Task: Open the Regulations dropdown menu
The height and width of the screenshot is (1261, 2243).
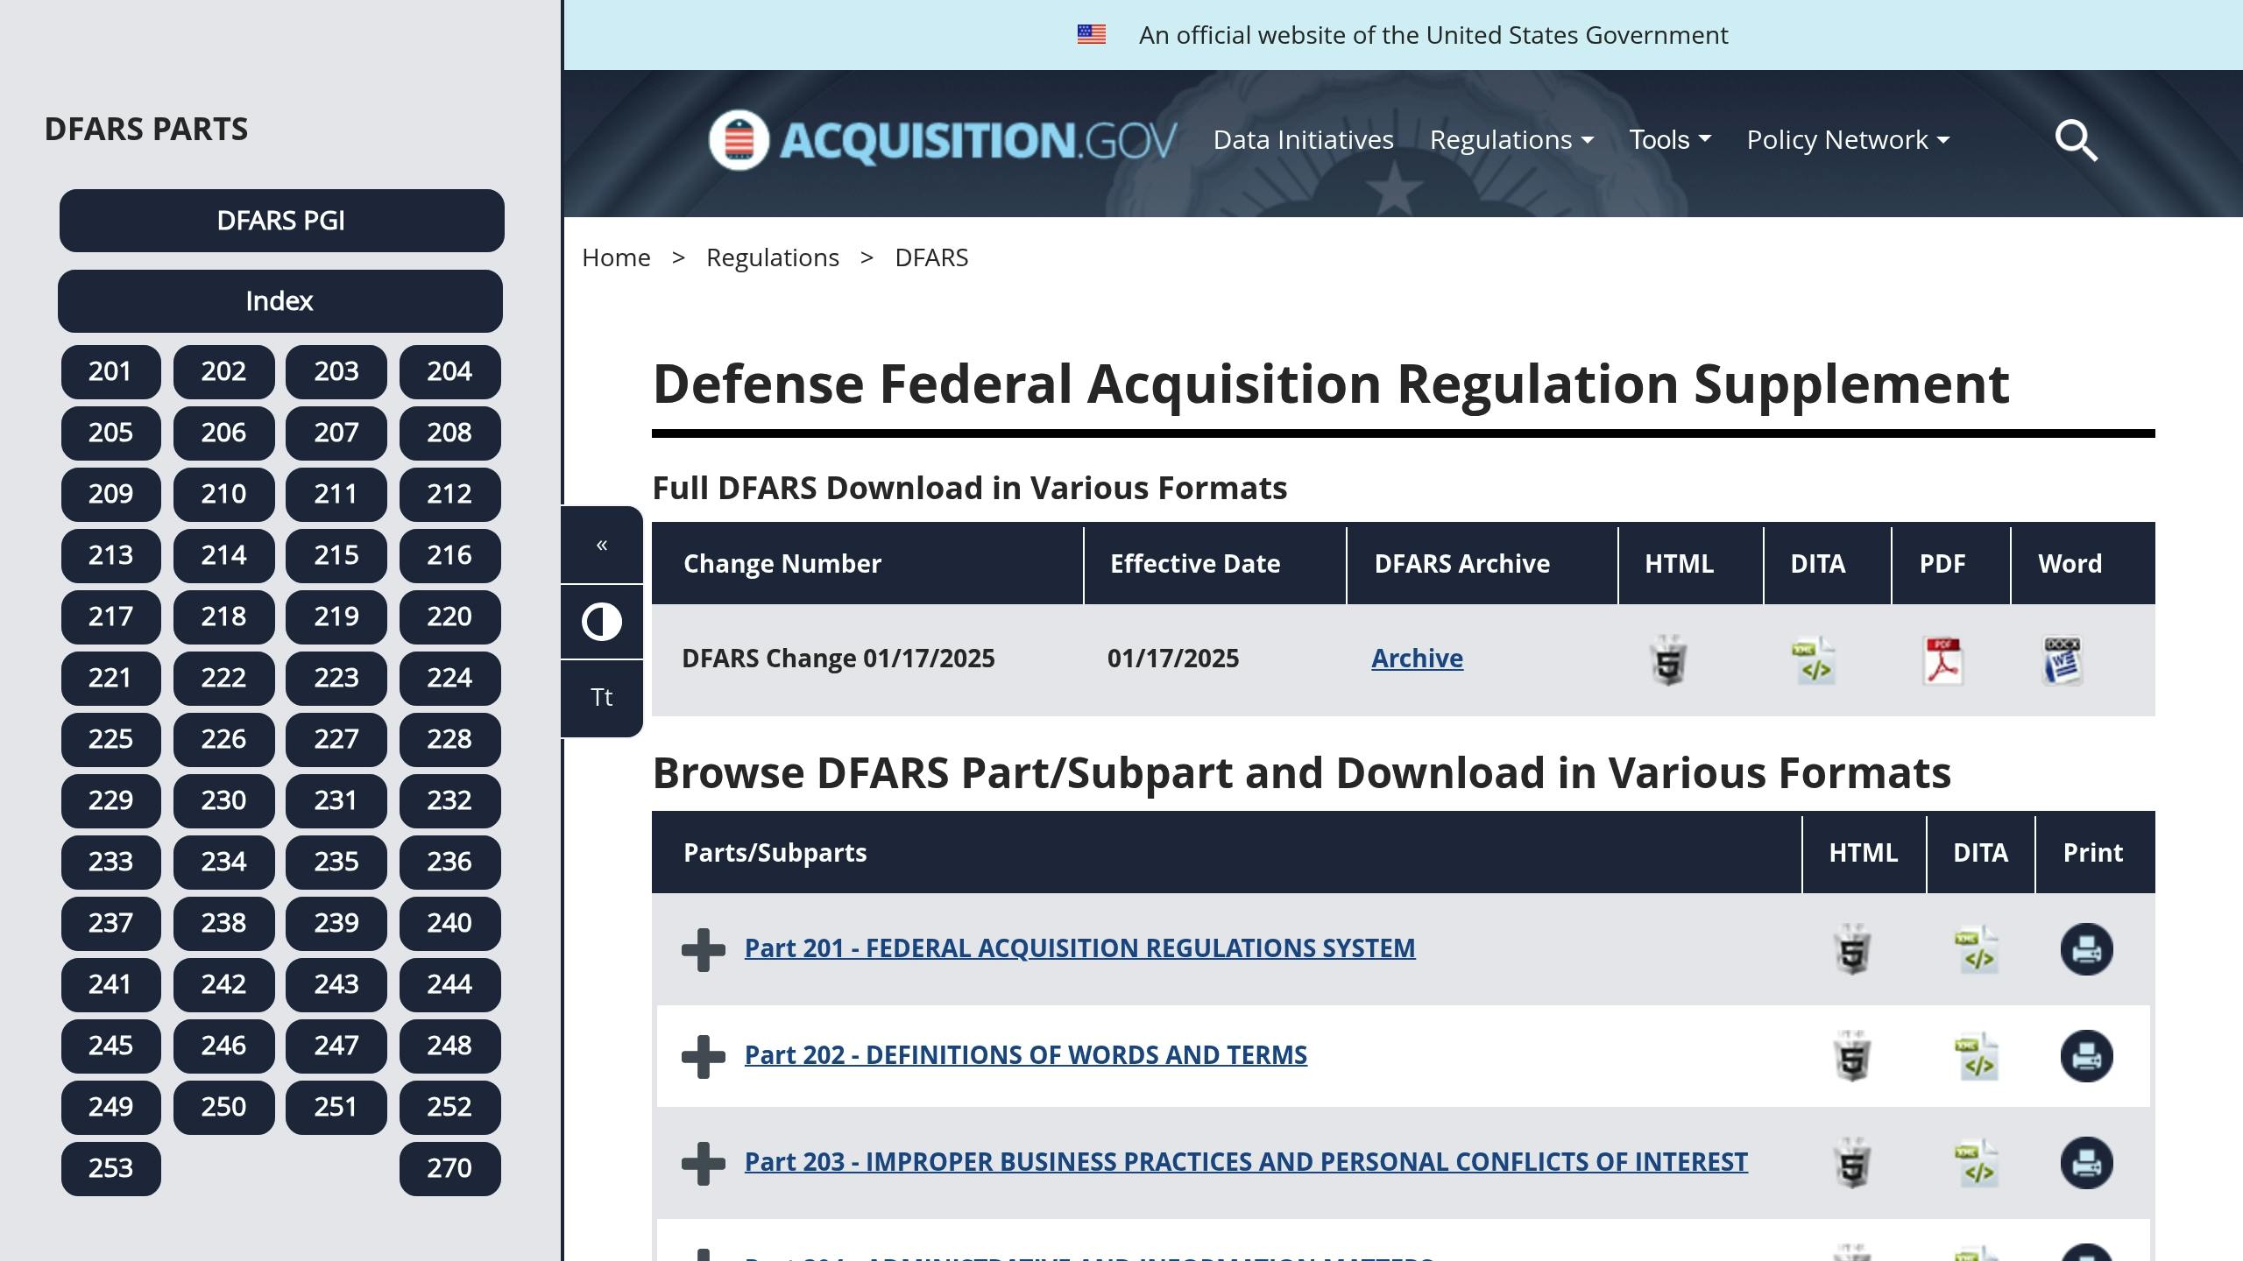Action: pos(1511,140)
